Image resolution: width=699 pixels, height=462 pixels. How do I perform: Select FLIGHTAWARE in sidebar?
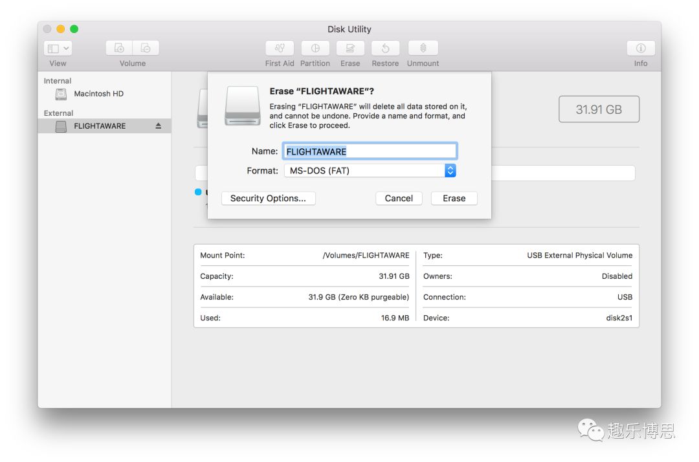(105, 126)
